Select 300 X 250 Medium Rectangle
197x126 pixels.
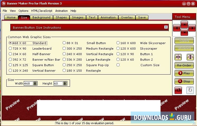click(x=88, y=49)
